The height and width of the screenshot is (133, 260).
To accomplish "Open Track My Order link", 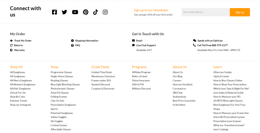I will (23, 41).
